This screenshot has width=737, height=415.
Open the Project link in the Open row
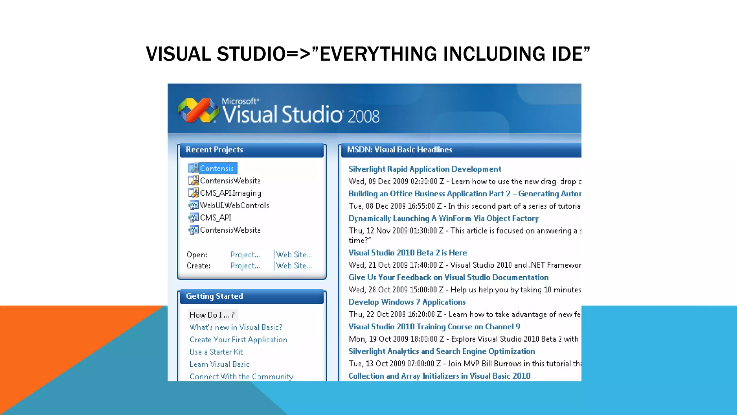click(x=245, y=255)
